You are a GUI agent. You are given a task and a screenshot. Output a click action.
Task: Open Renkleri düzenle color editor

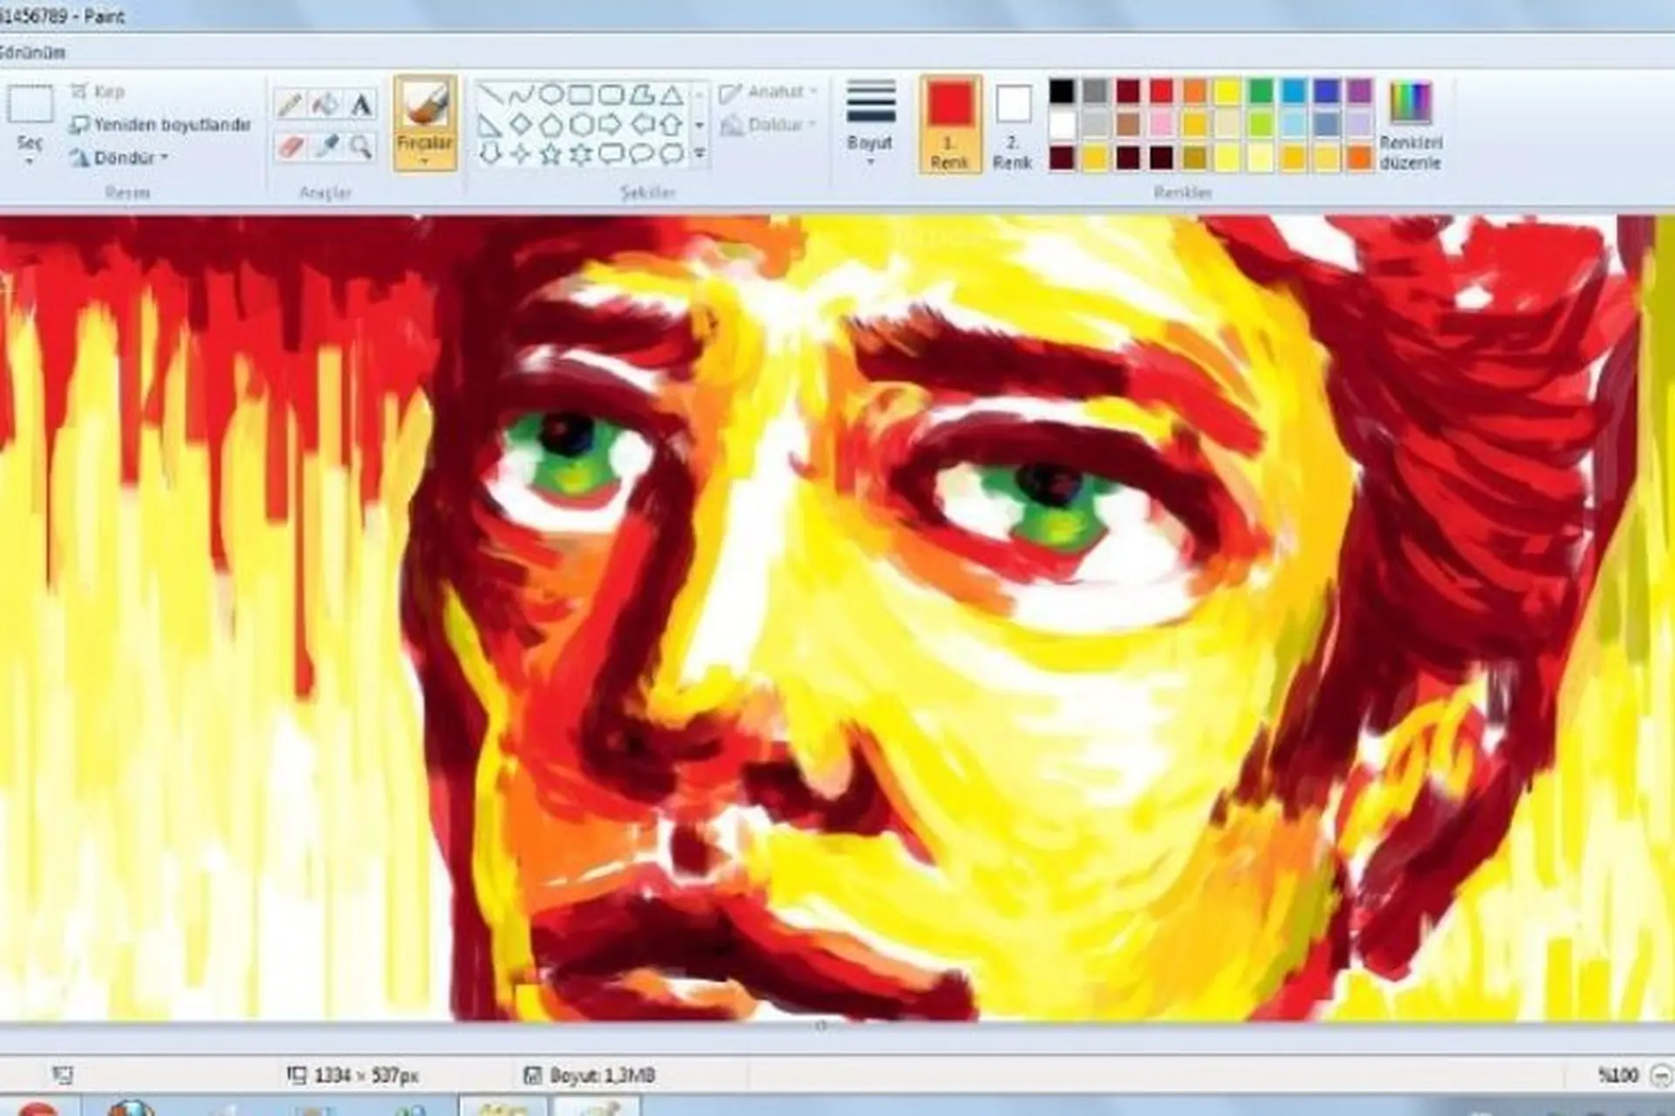[x=1410, y=124]
